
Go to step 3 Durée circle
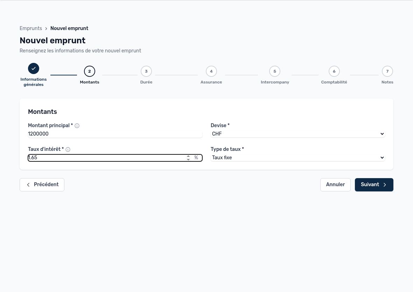click(x=146, y=71)
